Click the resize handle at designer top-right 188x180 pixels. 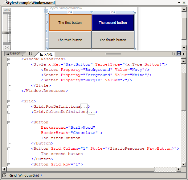tap(135, 13)
